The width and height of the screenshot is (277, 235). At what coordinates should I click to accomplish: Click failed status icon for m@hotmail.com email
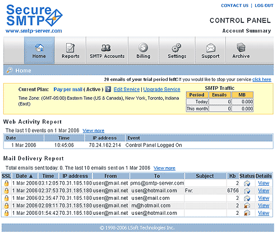[247, 206]
